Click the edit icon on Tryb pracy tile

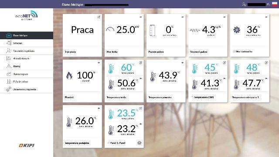pyautogui.click(x=99, y=17)
